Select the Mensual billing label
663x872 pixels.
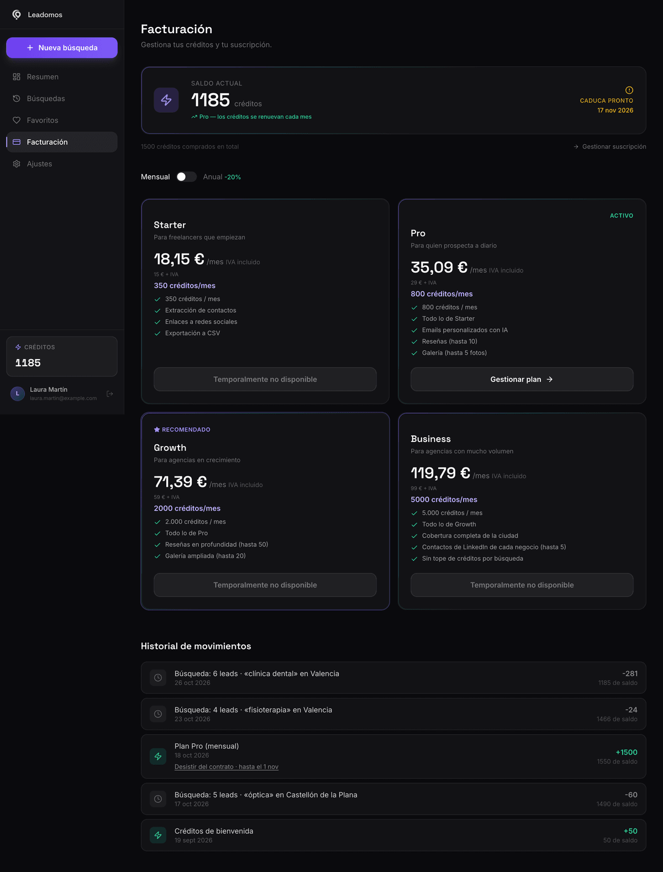pos(155,177)
